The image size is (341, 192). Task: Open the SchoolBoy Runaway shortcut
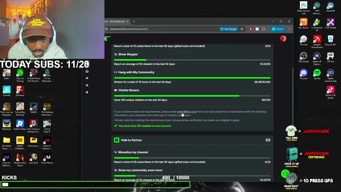(x=20, y=109)
